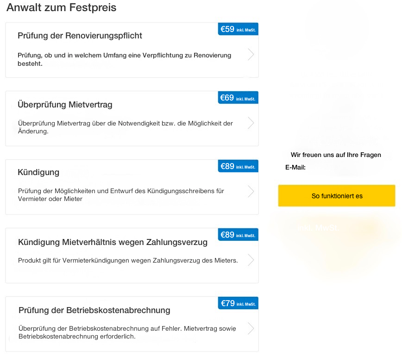Viewport: 402px width, 358px height.
Task: Click the chevron on Kündigung Mietverhältnis wegen Zahlungsverzug card
Action: (251, 260)
